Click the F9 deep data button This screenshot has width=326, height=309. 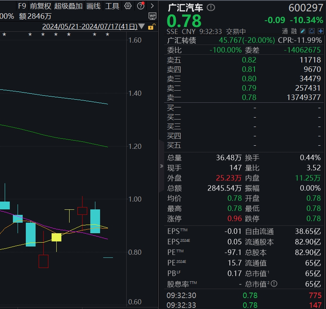coord(22,6)
